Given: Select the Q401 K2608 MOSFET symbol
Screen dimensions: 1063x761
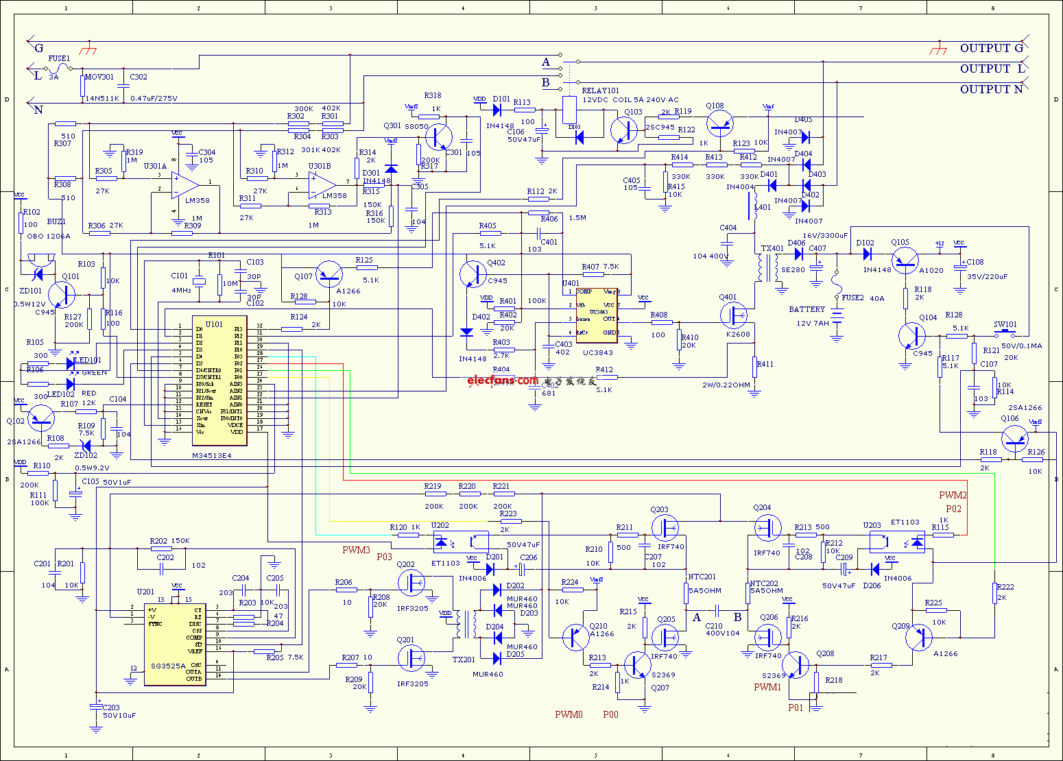Looking at the screenshot, I should (734, 315).
